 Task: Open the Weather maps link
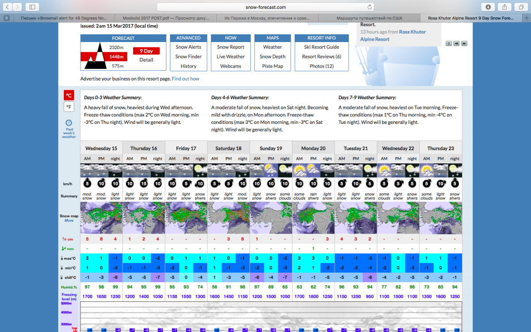coord(273,47)
